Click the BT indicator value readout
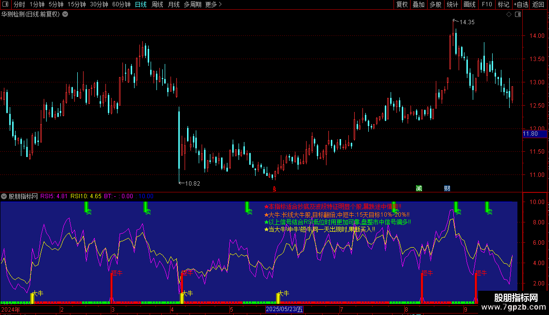 [x=119, y=196]
